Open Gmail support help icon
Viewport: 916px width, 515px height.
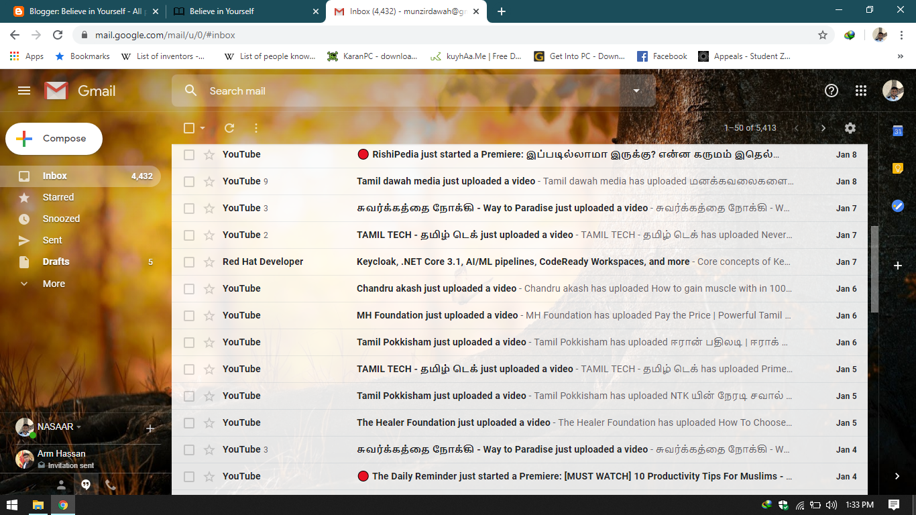[x=832, y=91]
